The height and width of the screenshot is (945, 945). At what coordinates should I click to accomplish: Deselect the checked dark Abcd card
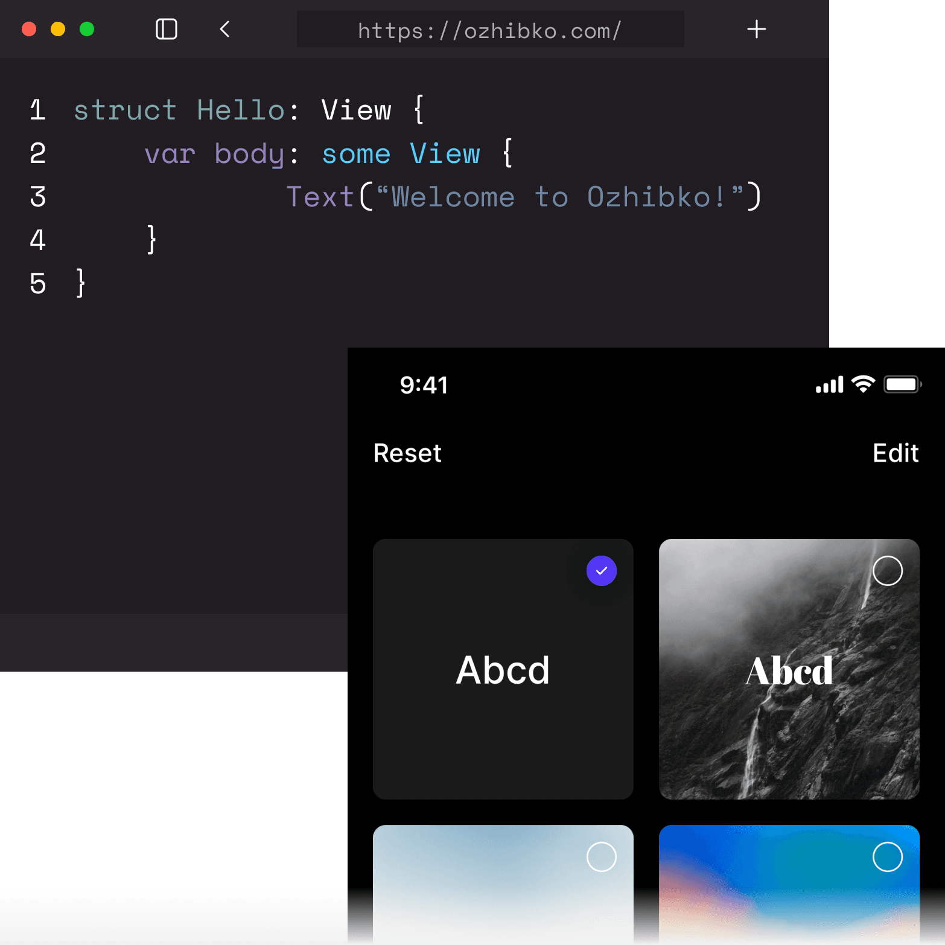pos(602,570)
